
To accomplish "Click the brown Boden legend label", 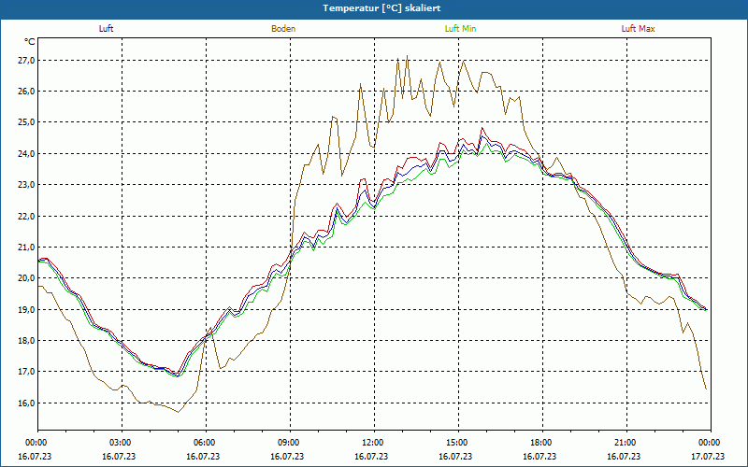I will coord(283,29).
